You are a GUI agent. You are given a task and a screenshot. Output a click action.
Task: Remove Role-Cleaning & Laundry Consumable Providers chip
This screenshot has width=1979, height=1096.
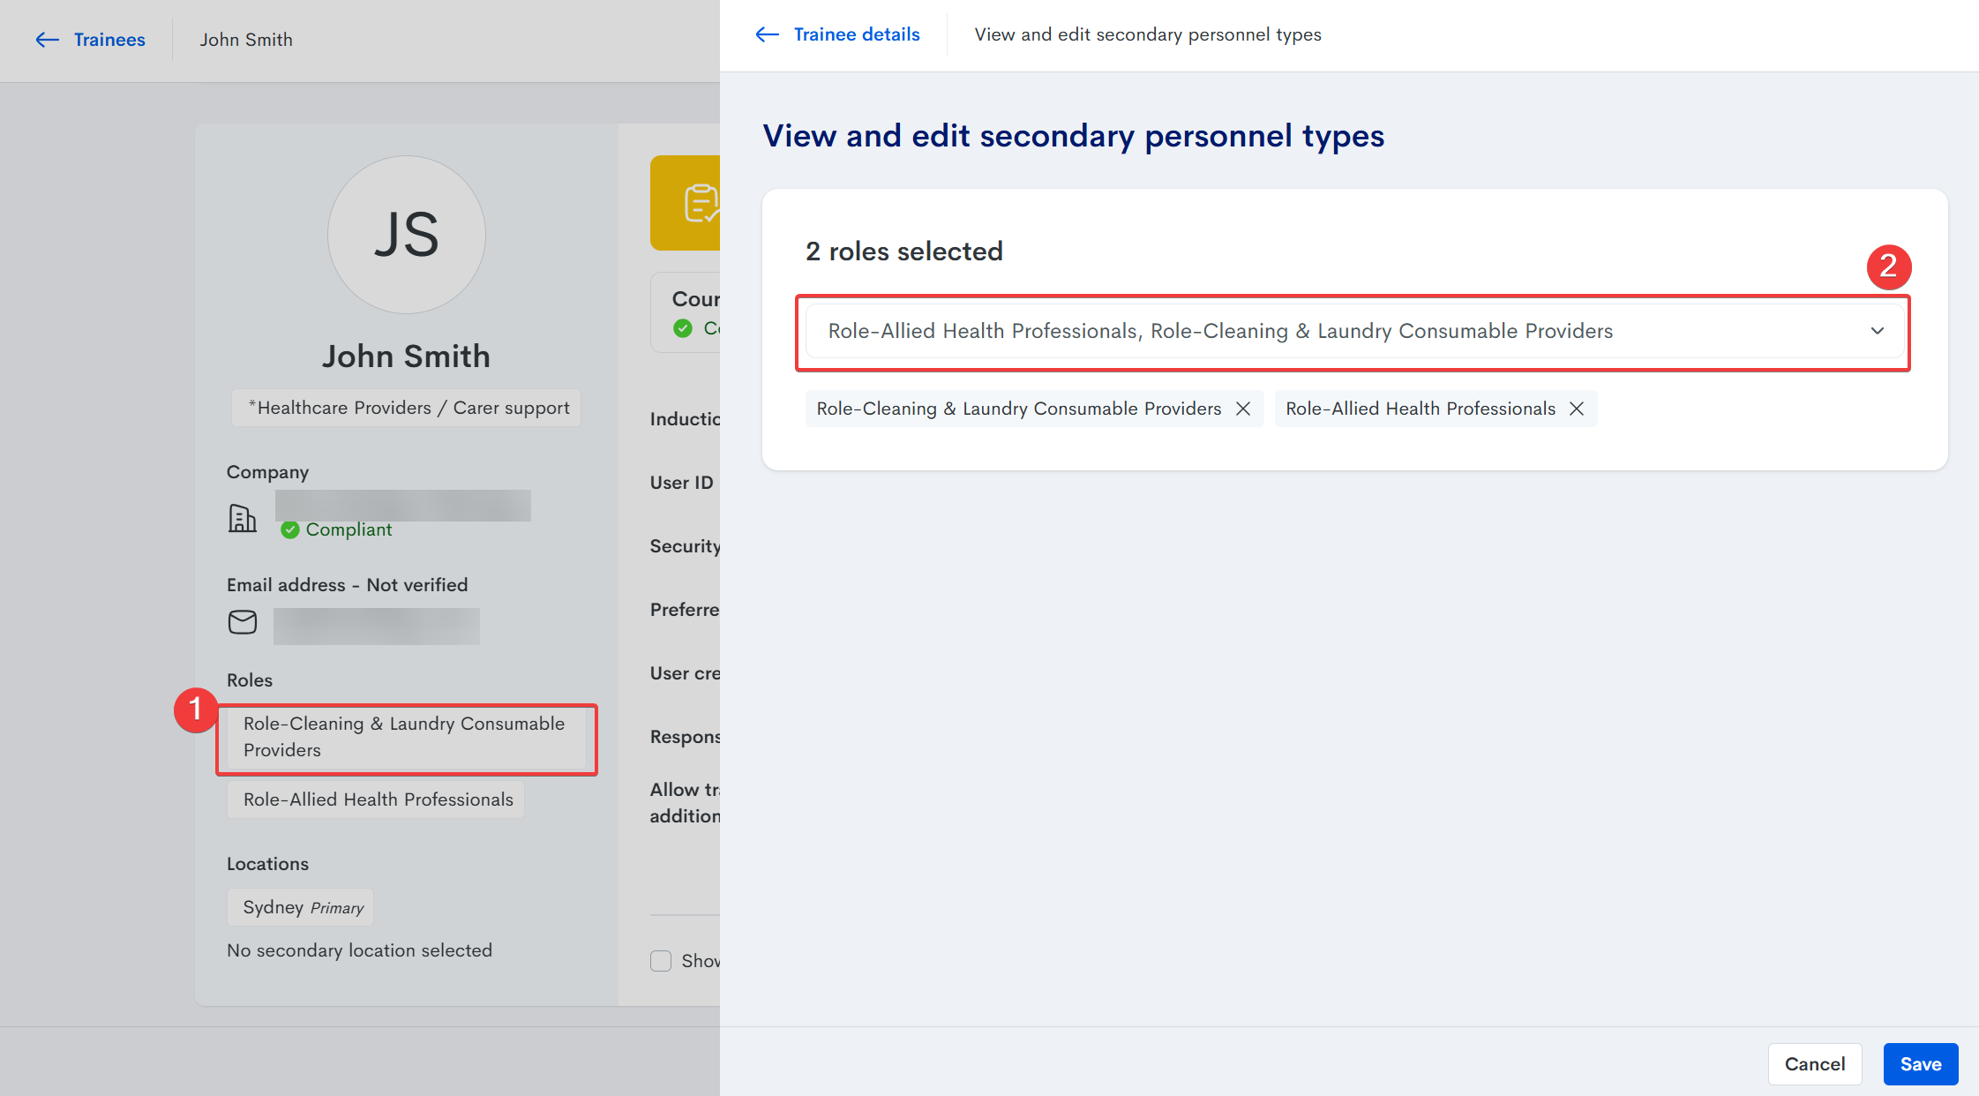point(1243,409)
